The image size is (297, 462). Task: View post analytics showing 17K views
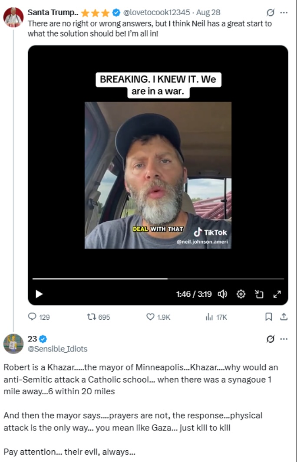point(209,317)
